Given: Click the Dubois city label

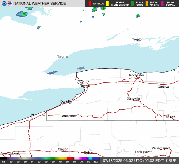Looking at the screenshot, I should (89, 153).
